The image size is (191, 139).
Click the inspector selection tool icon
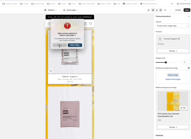[x=148, y=10]
